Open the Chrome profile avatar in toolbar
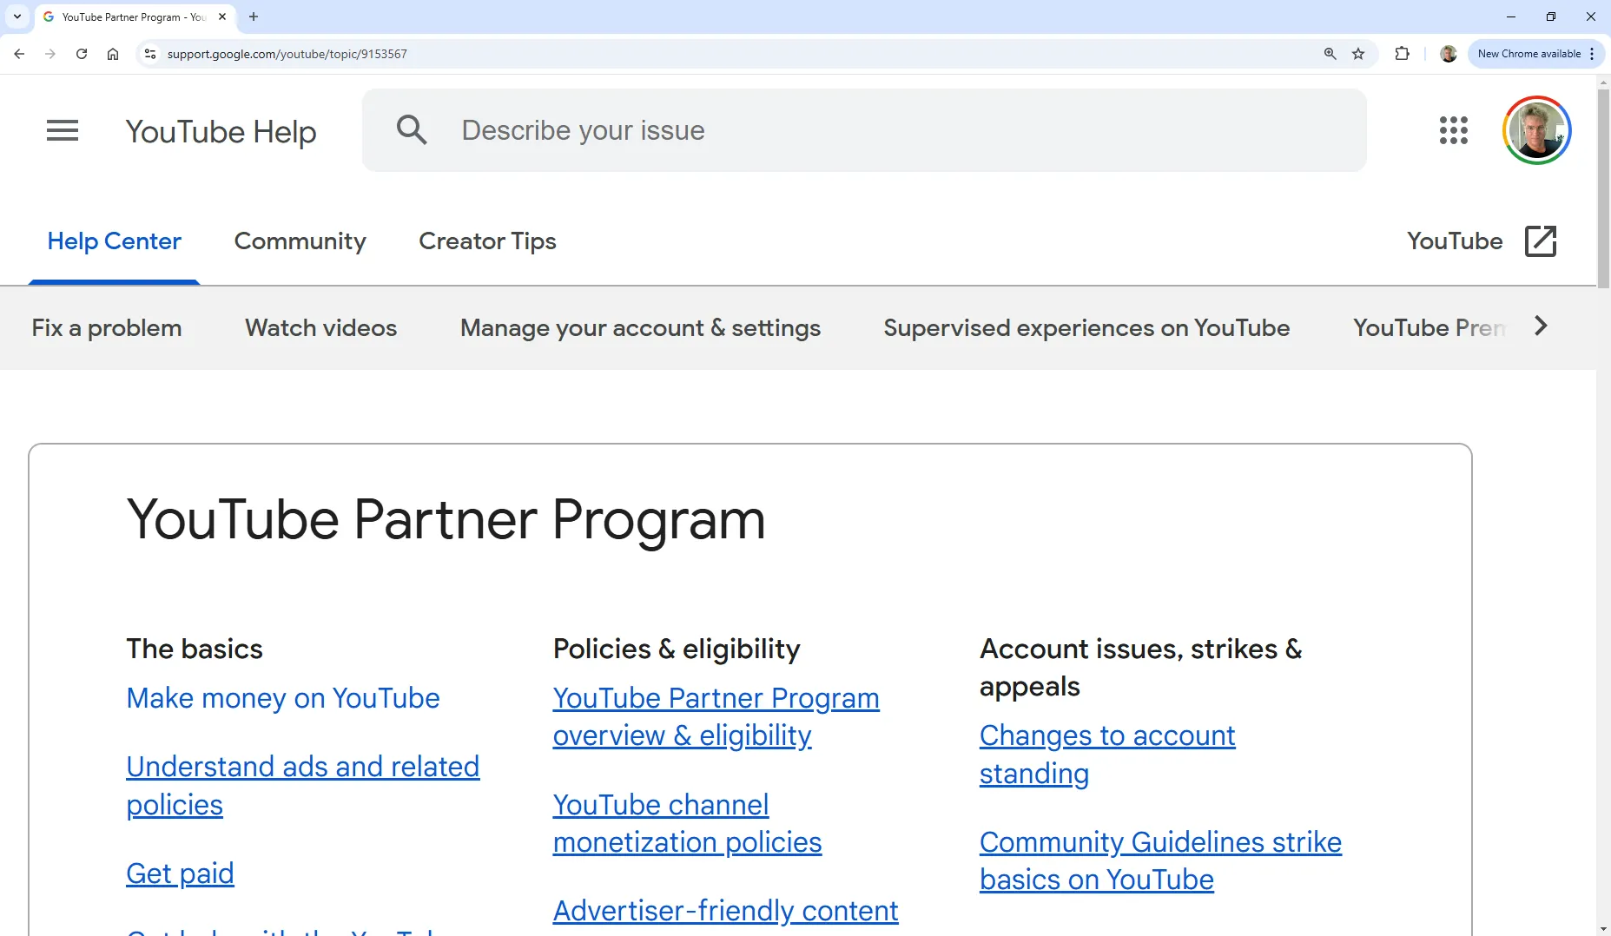This screenshot has width=1611, height=936. click(1448, 54)
